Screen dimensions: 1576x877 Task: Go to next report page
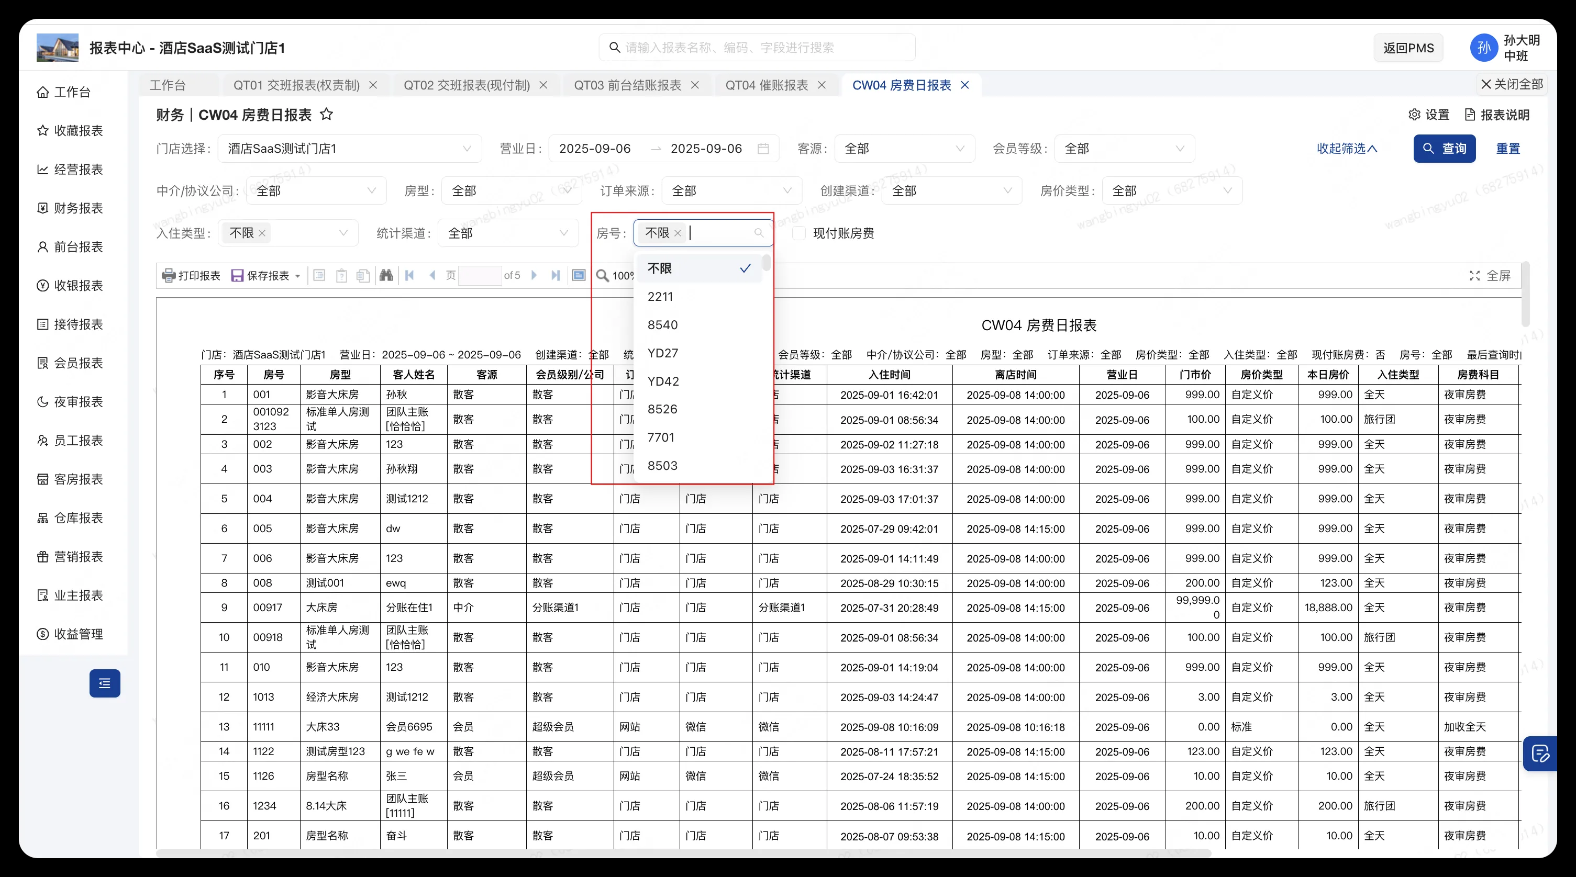(534, 275)
